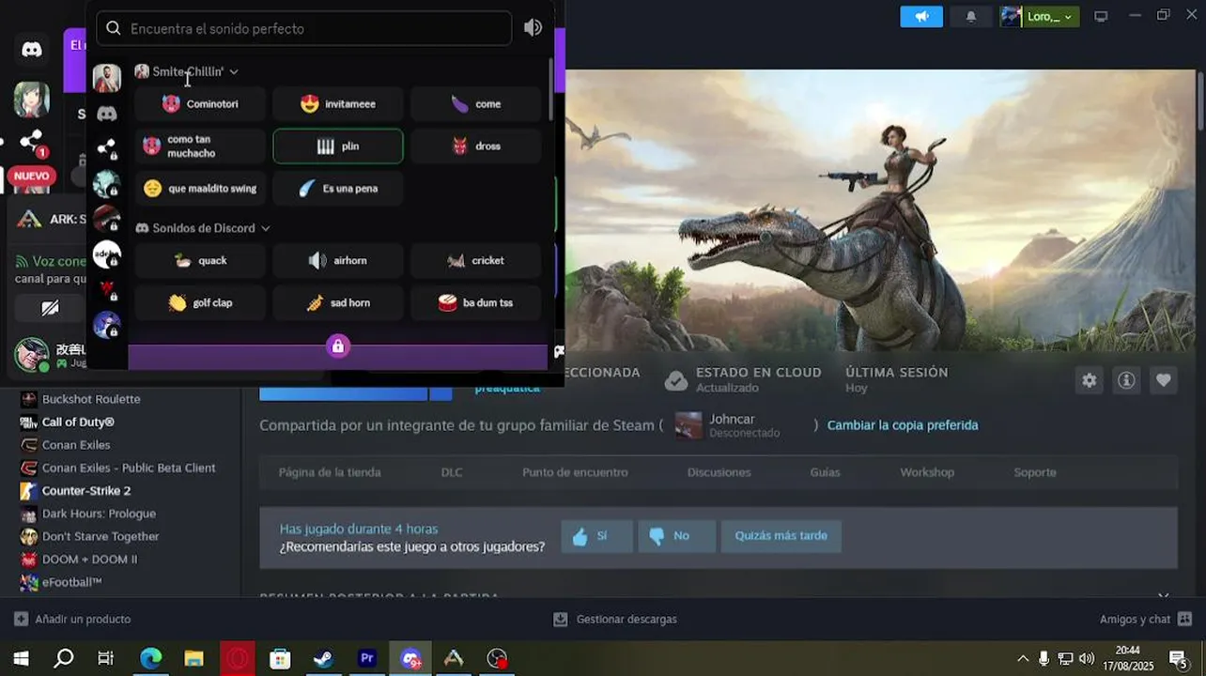Screen dimensions: 1206x676
Task: Click 'Añadir un producto' at bottom left
Action: (x=72, y=620)
